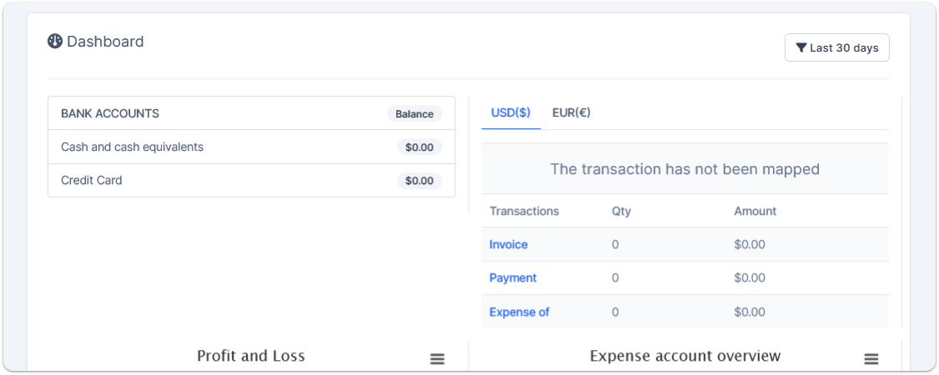The image size is (939, 375).
Task: Click the Credit Card $0.00 balance
Action: click(x=419, y=181)
